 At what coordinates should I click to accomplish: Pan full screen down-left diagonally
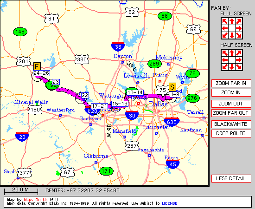click(x=225, y=35)
